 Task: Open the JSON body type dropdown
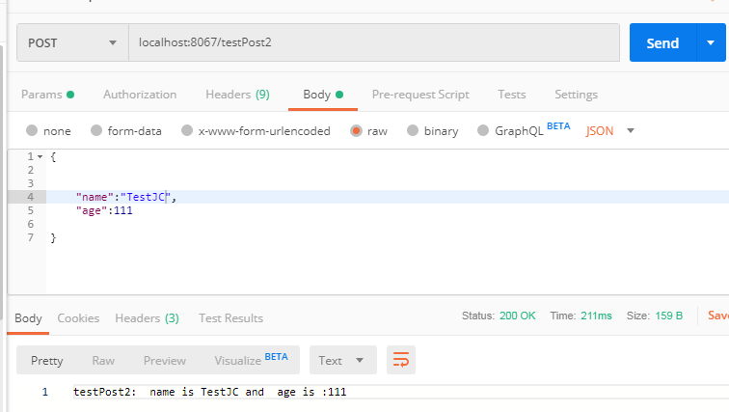[x=610, y=130]
